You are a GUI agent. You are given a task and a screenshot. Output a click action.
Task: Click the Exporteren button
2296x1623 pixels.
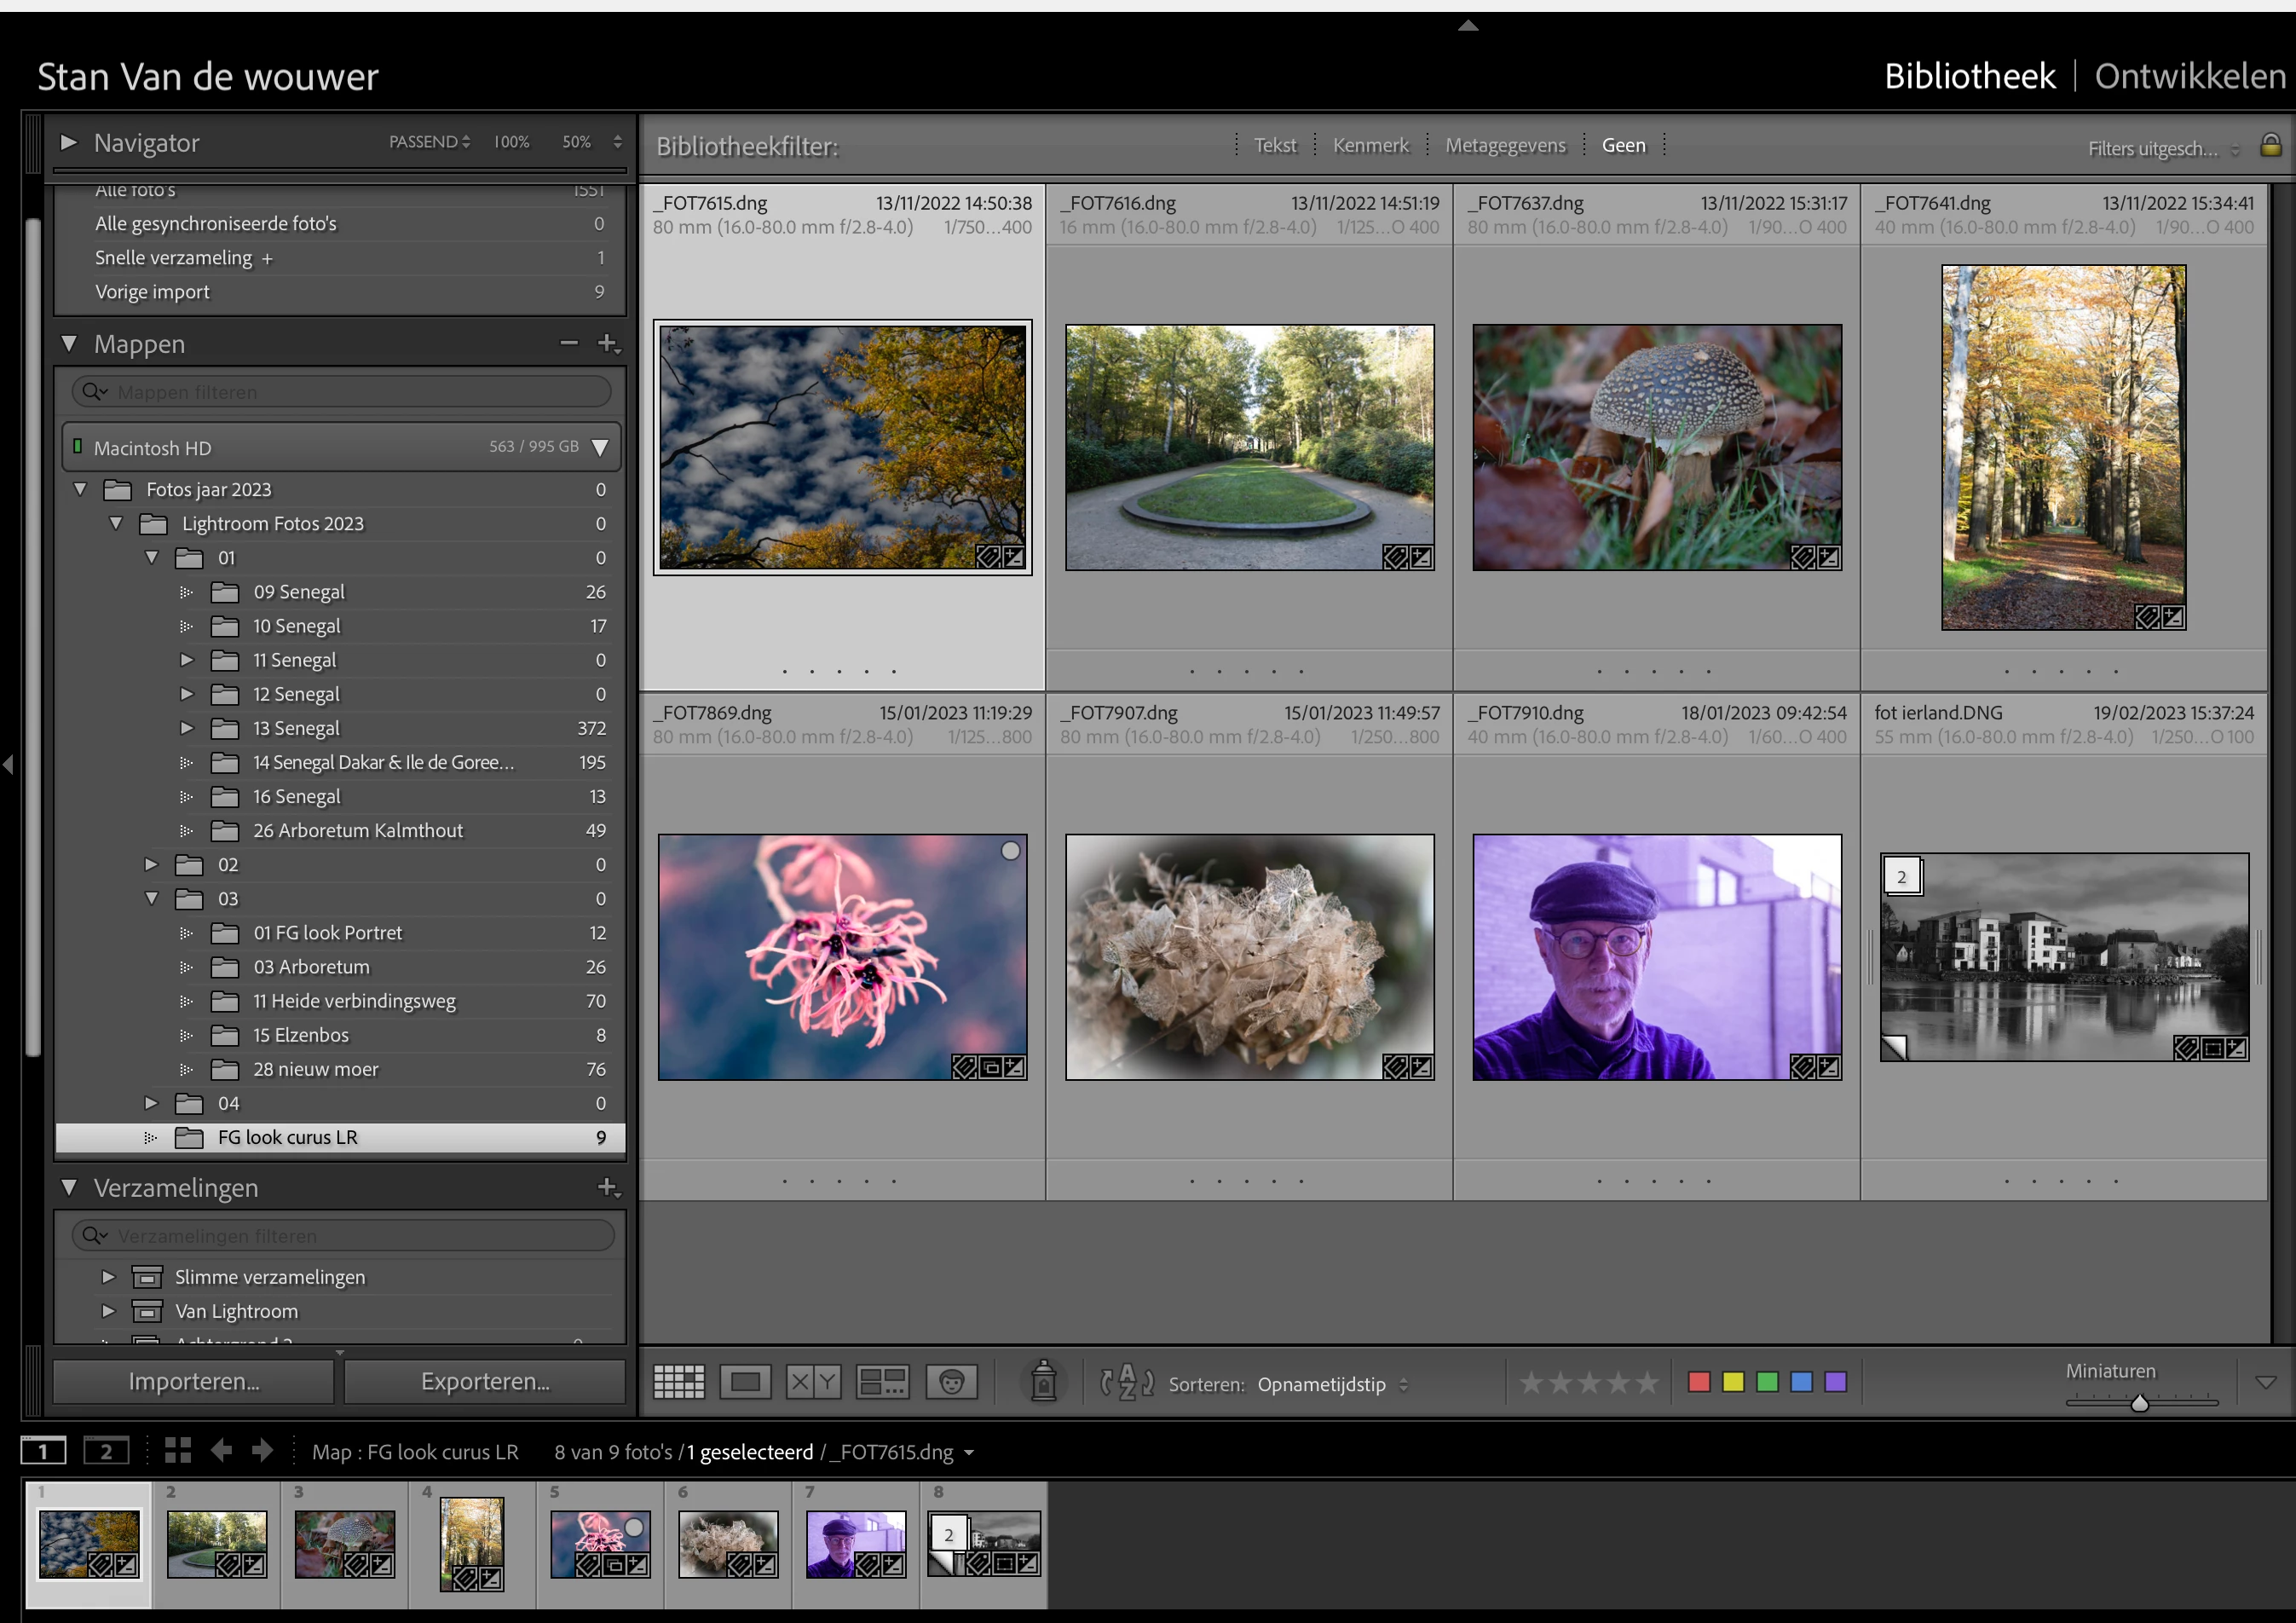point(485,1382)
